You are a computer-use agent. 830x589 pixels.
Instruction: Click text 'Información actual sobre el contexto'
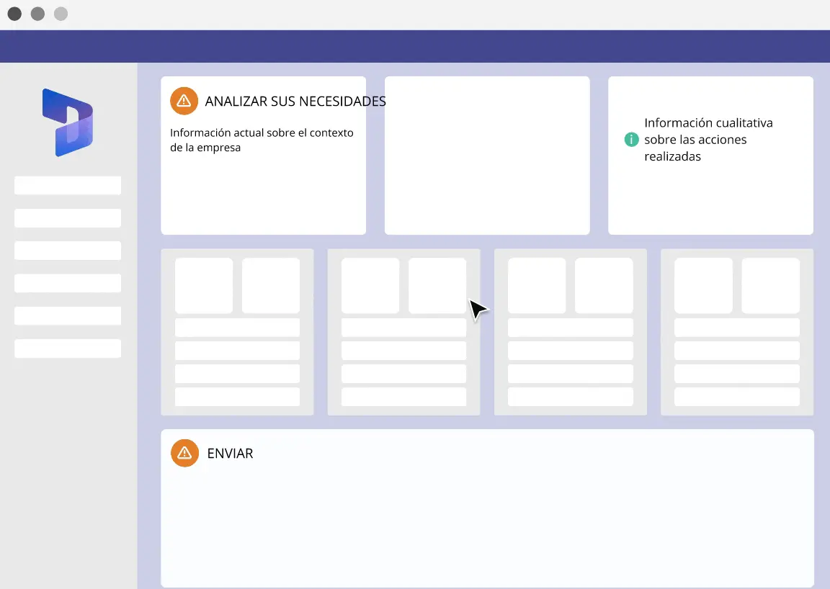tap(262, 132)
